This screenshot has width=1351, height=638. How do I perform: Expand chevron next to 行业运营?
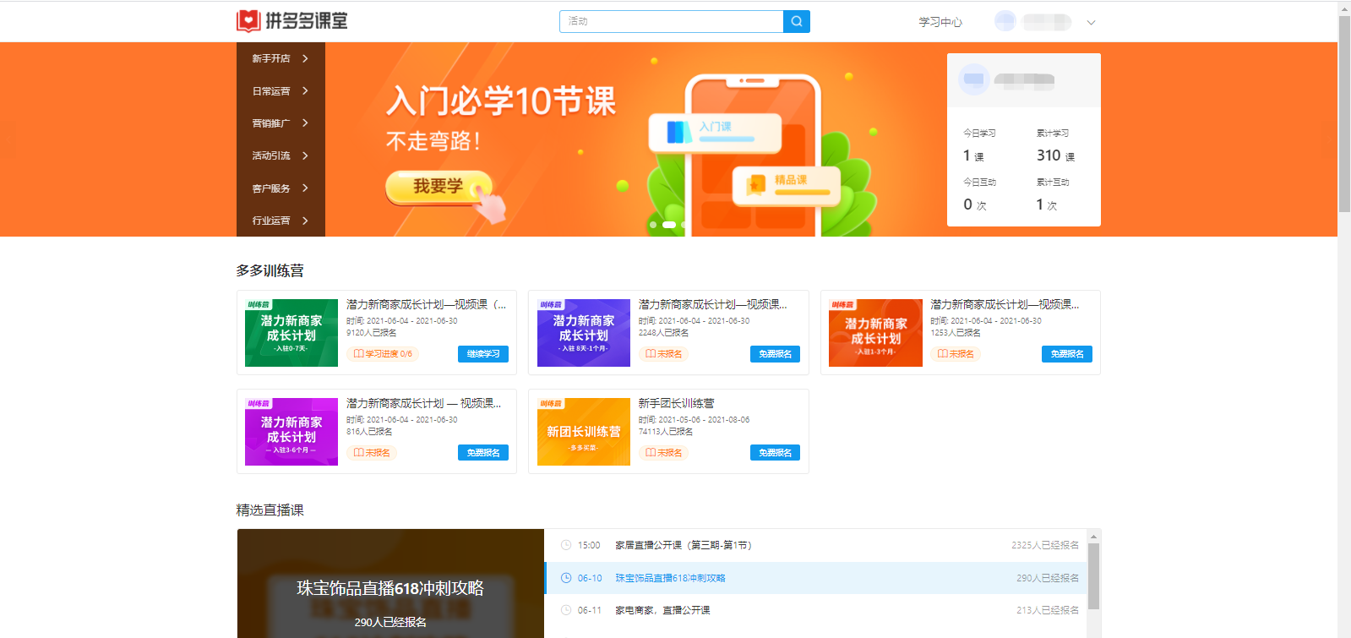(305, 221)
